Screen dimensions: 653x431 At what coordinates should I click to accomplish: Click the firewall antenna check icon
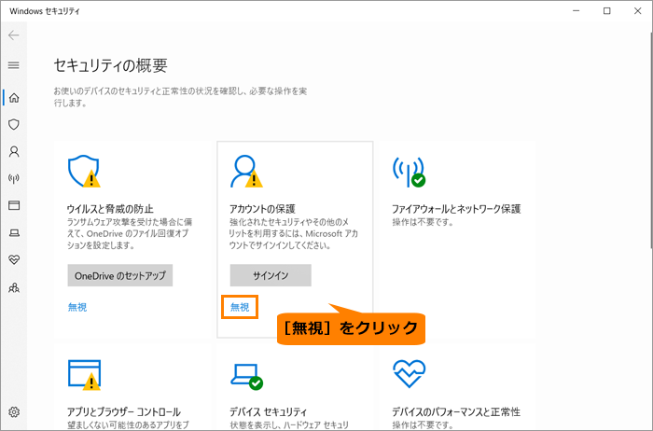pos(409,172)
